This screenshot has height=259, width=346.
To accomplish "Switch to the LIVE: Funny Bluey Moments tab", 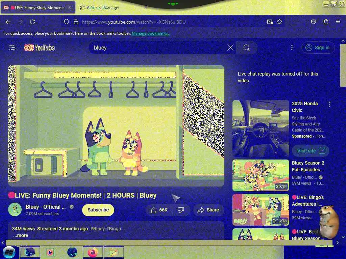I will [x=38, y=7].
